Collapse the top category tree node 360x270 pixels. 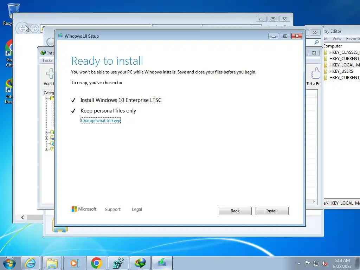pyautogui.click(x=47, y=98)
